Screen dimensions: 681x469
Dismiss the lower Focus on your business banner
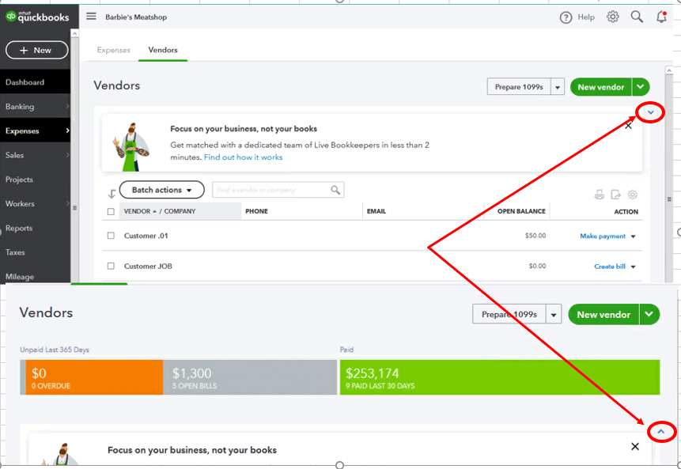[x=634, y=446]
